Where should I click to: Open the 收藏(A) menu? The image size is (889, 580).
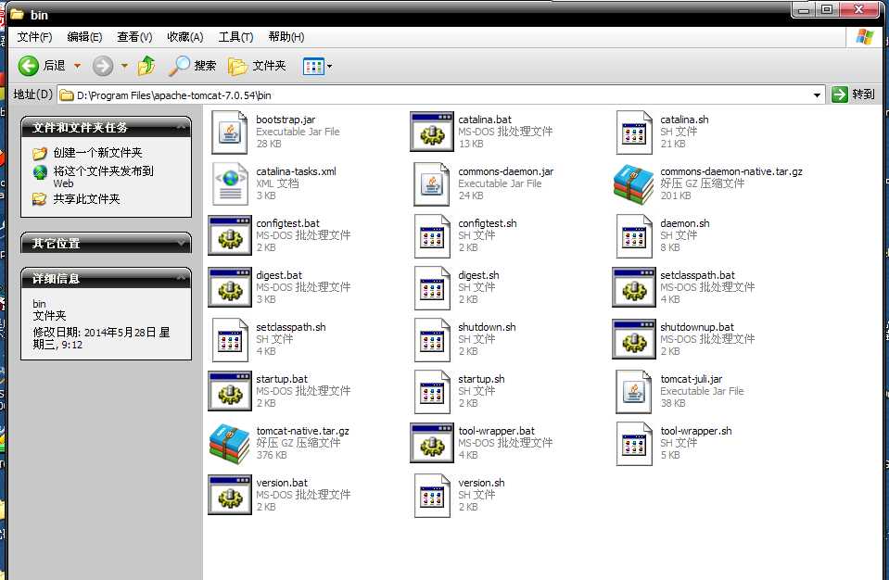[184, 37]
